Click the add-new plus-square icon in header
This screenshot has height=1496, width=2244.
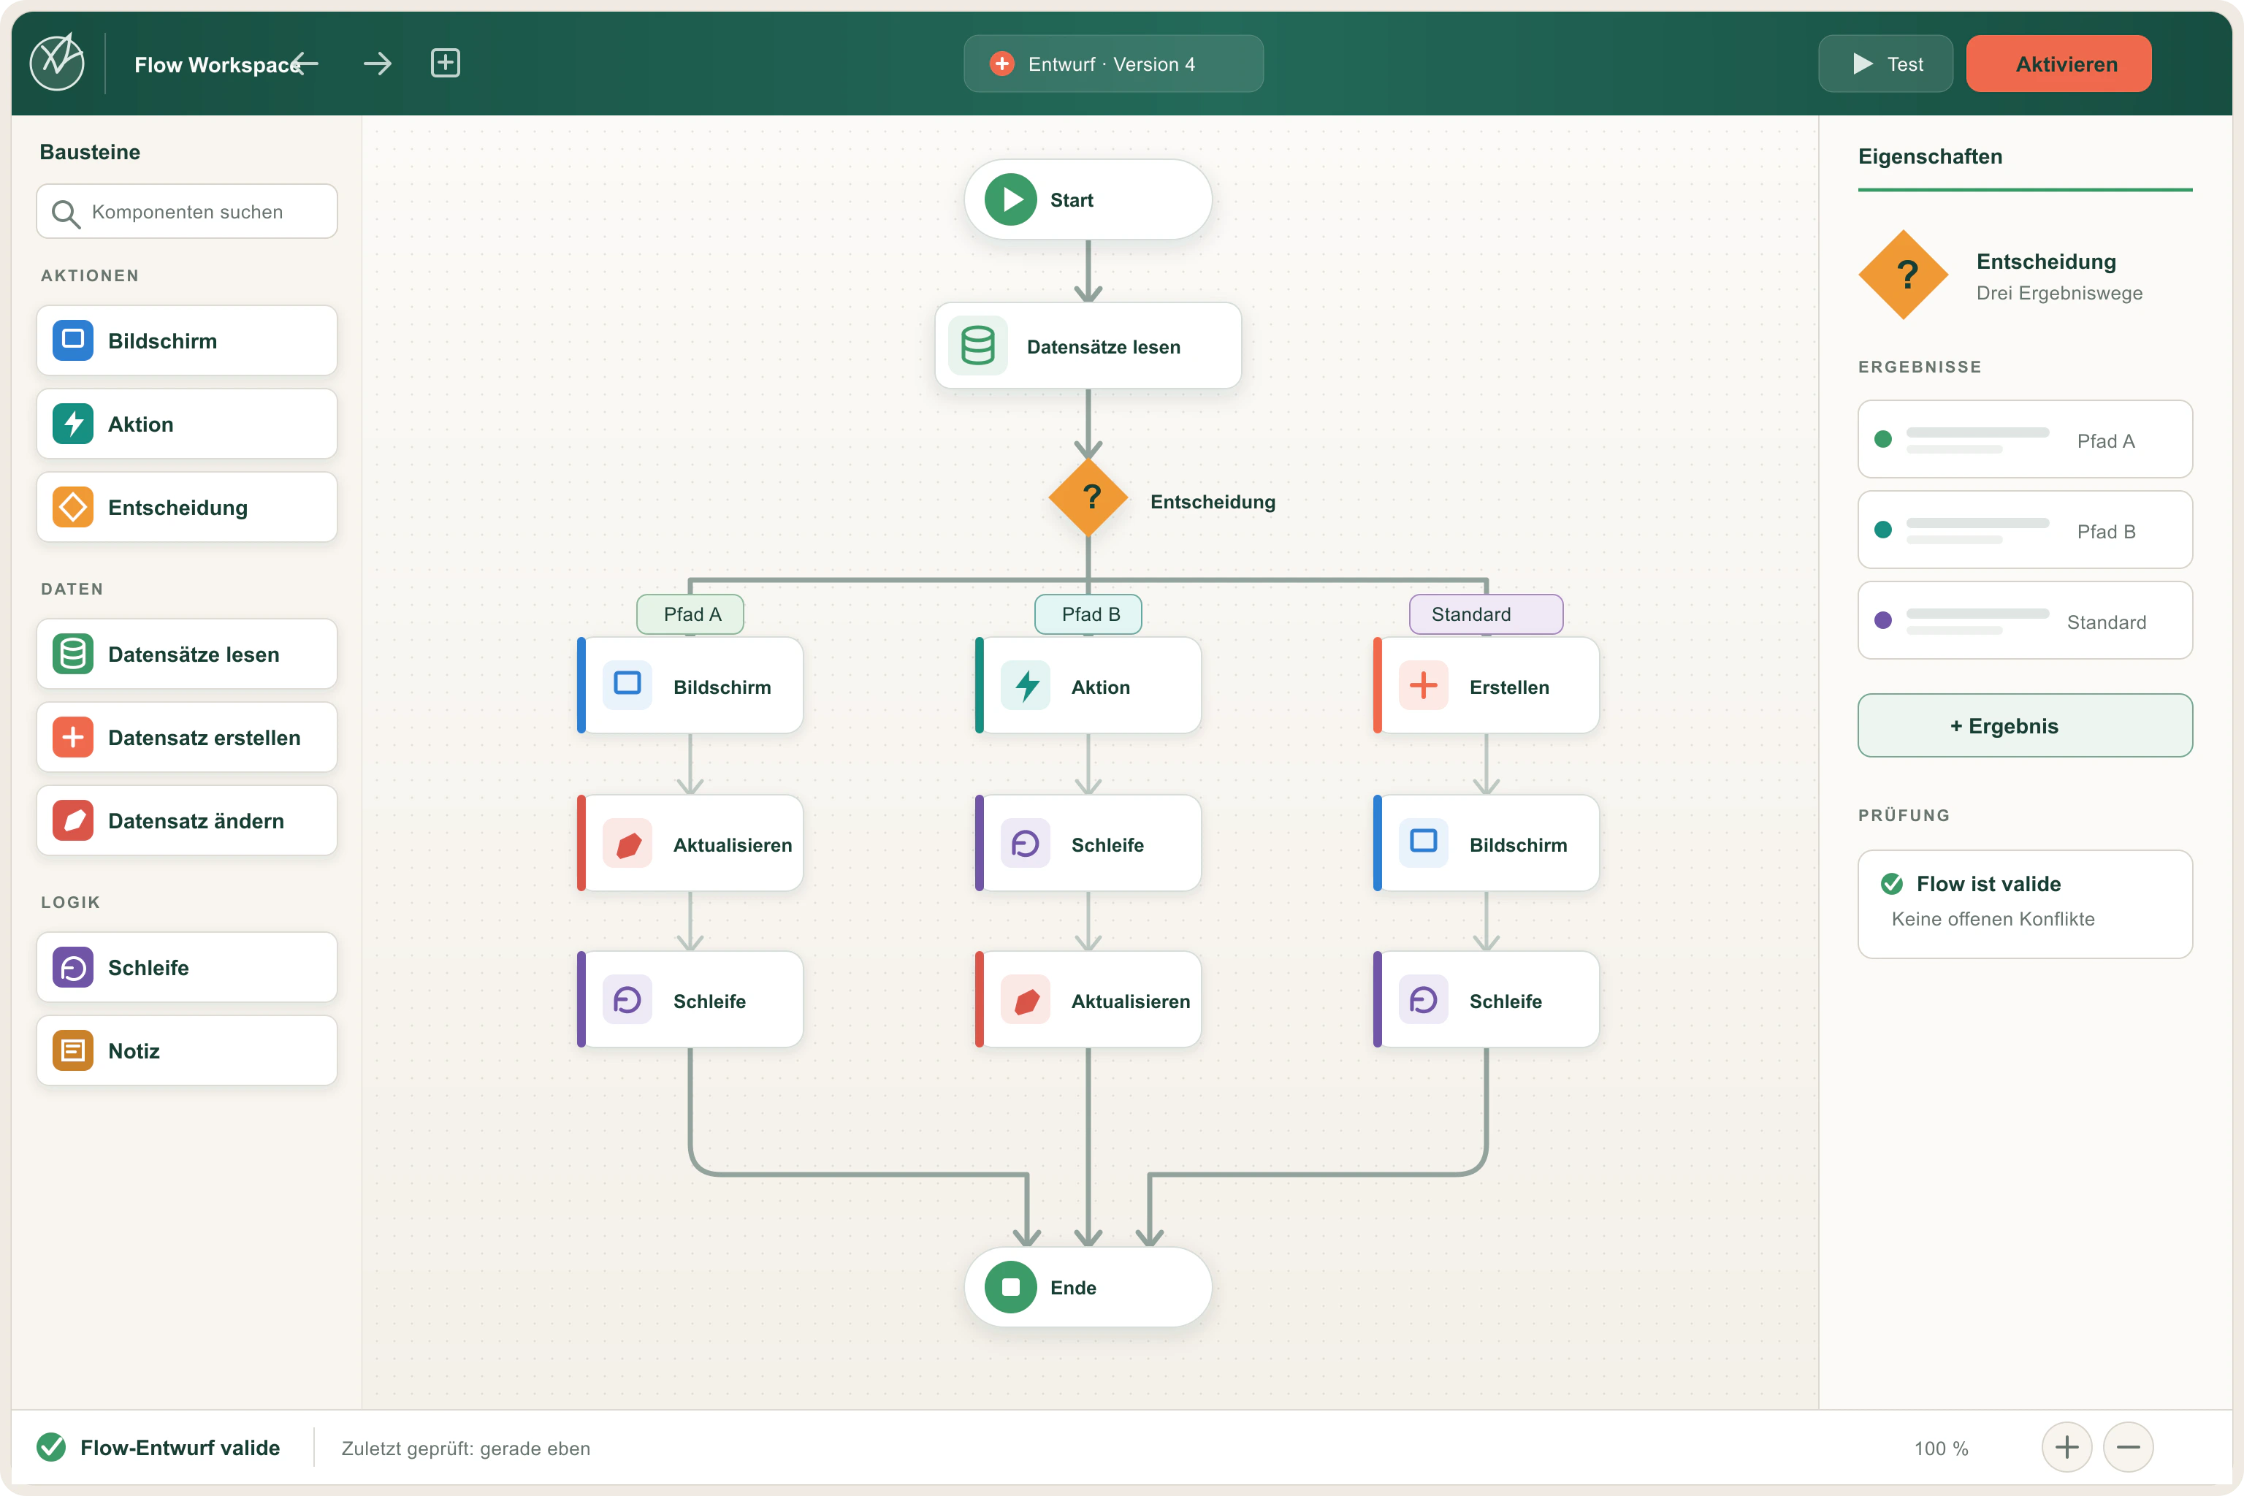coord(446,63)
